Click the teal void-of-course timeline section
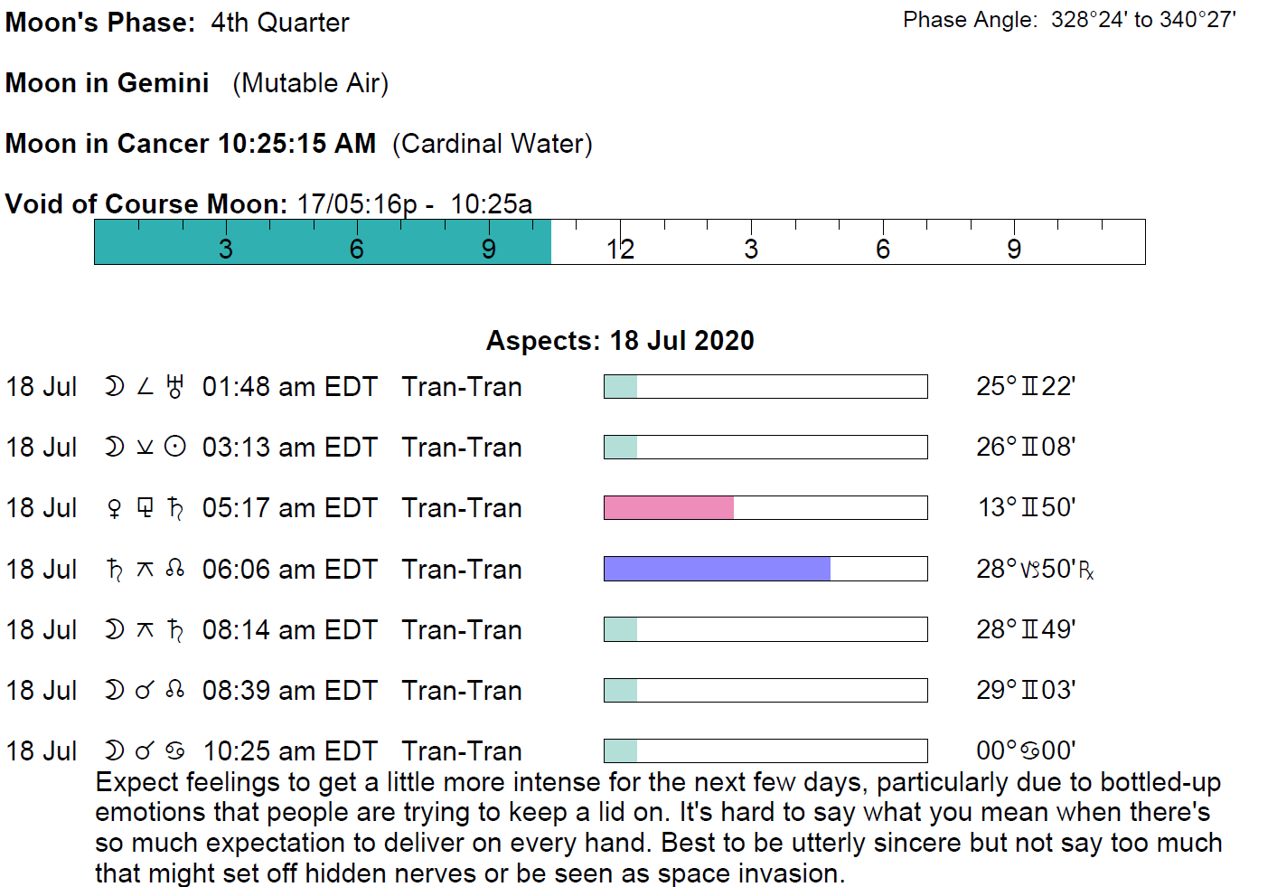Screen dimensions: 1277x887 click(x=323, y=242)
